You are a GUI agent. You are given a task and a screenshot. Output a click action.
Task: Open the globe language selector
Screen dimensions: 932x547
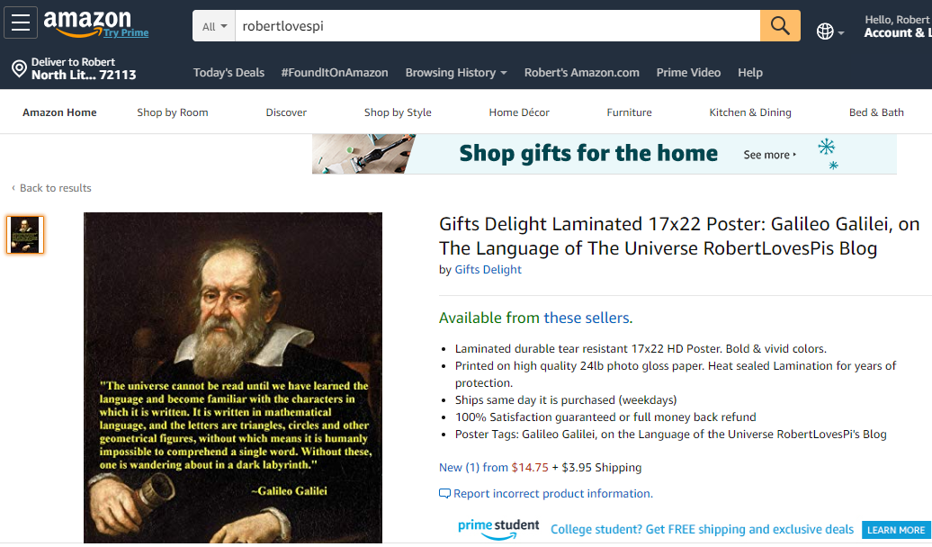(829, 31)
